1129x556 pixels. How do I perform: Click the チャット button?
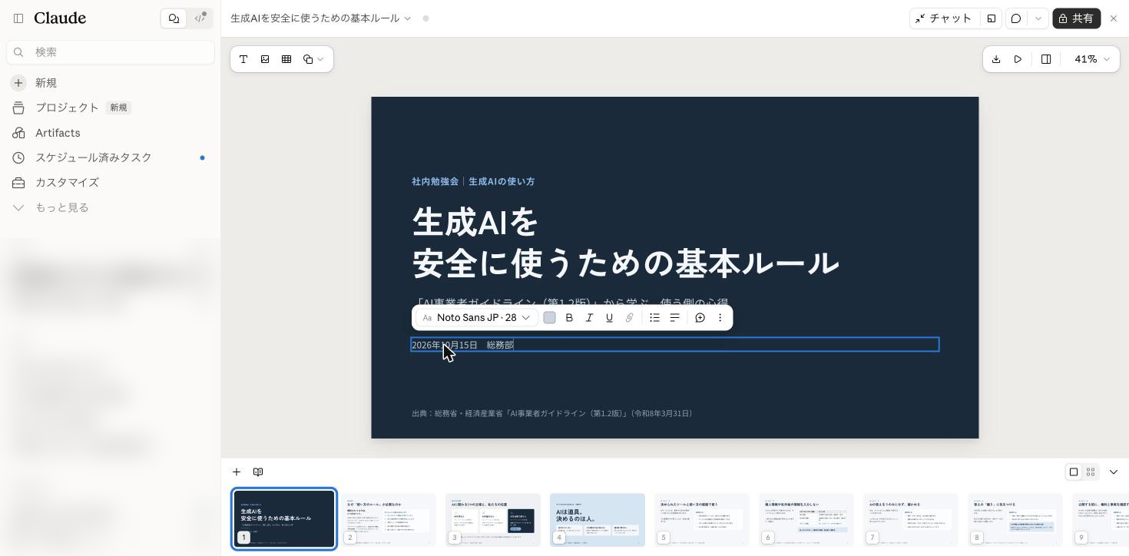944,18
